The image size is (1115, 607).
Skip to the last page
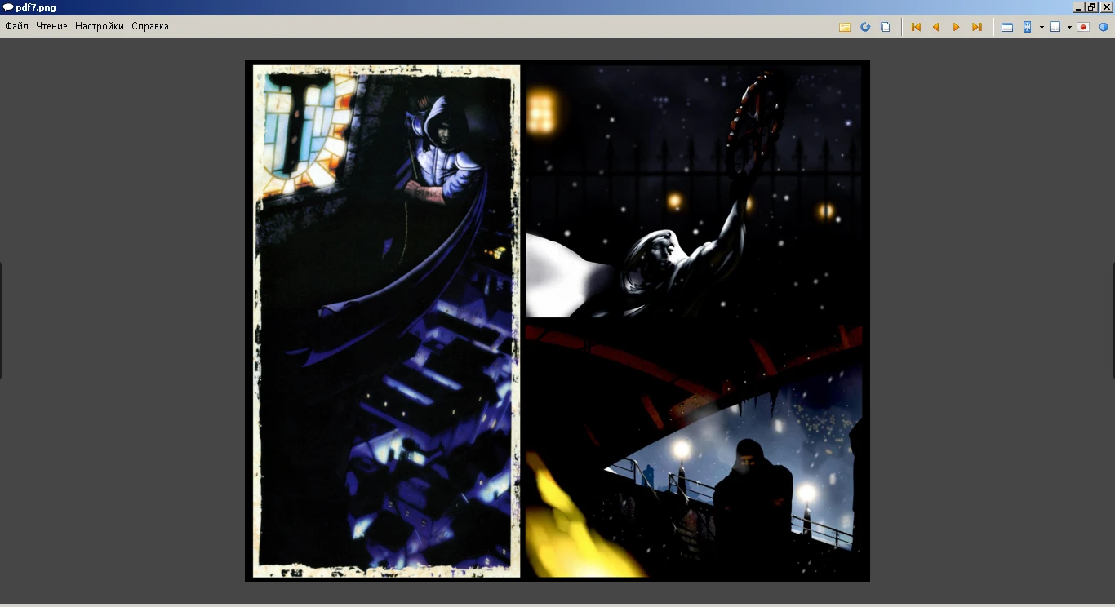pos(976,26)
